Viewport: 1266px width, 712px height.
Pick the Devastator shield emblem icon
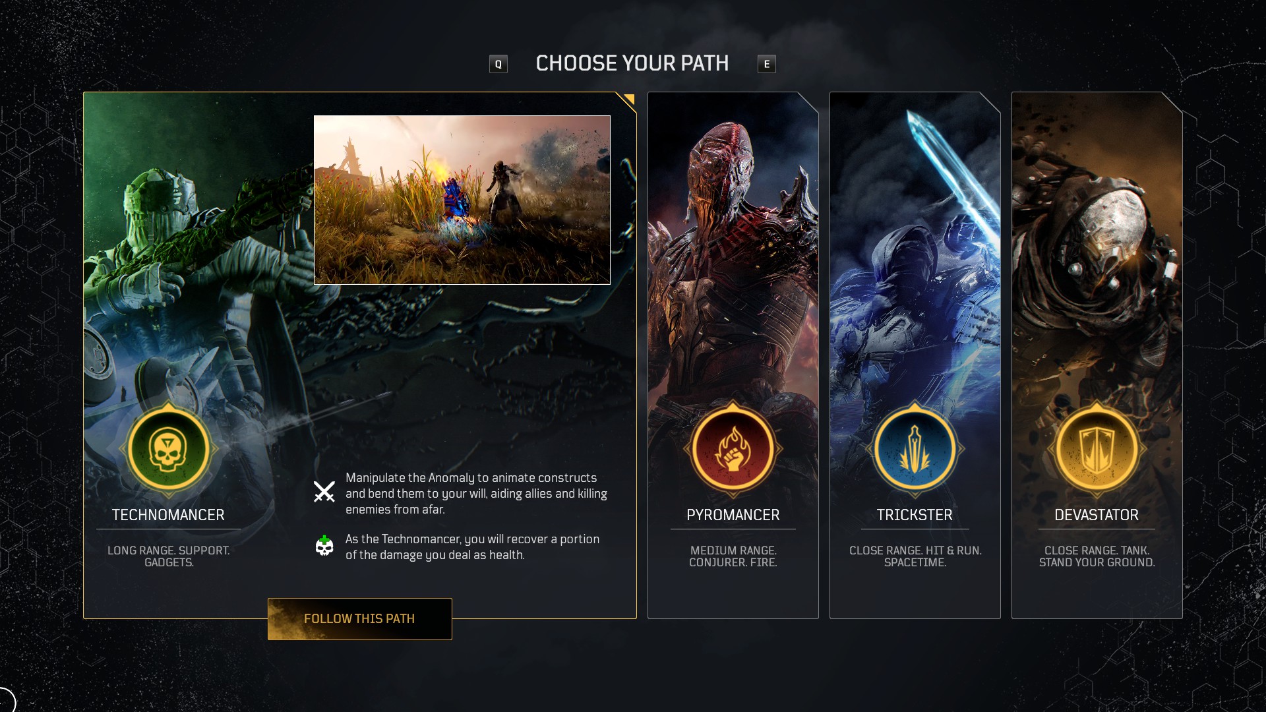(x=1097, y=449)
